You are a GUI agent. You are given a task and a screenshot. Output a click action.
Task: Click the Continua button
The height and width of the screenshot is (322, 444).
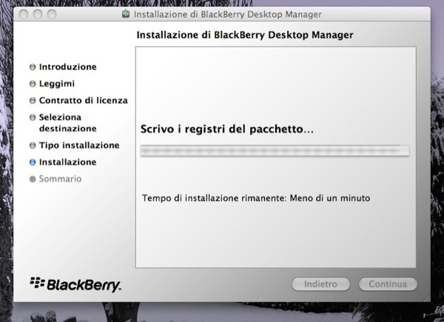(388, 284)
